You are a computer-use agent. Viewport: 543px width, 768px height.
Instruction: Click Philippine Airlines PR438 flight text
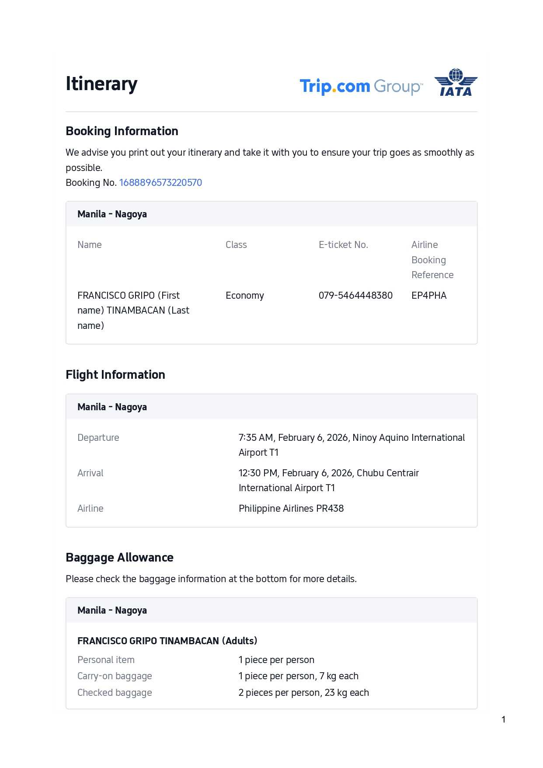(291, 509)
